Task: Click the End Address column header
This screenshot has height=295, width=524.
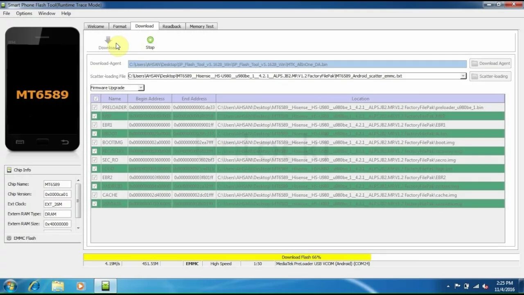Action: (x=194, y=99)
